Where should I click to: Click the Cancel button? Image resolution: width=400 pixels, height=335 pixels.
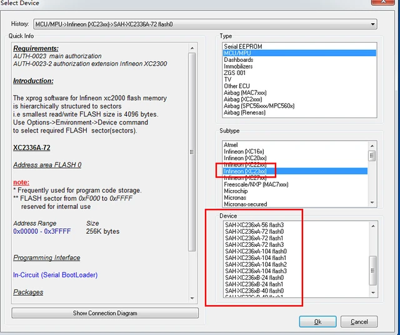(359, 322)
